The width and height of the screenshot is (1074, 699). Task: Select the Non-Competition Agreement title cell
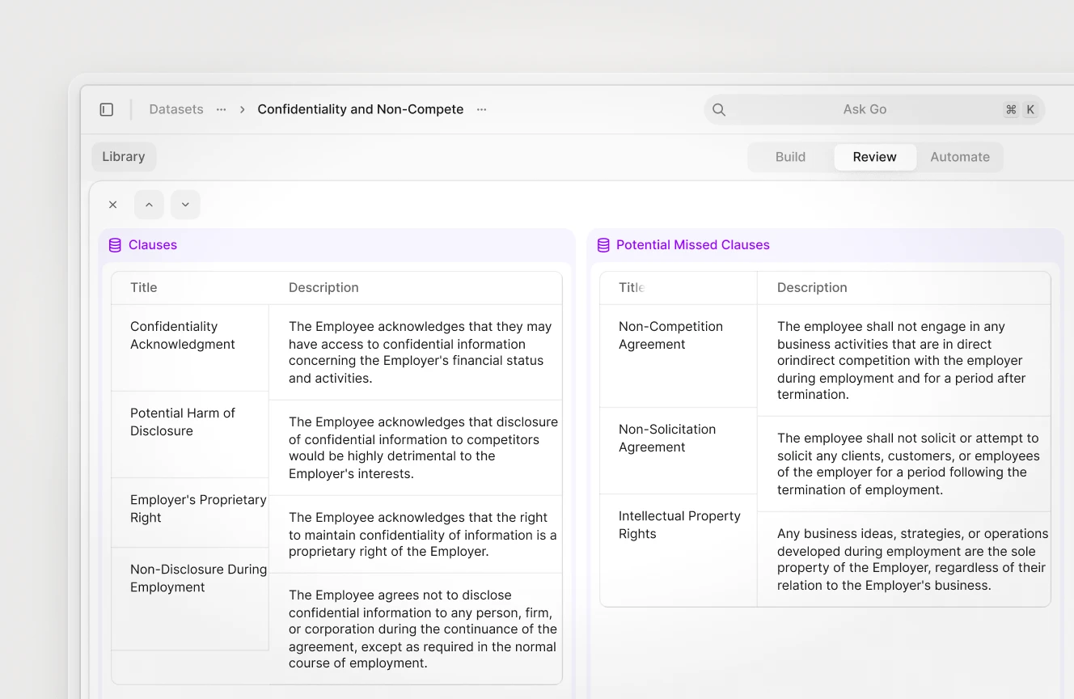pyautogui.click(x=679, y=356)
